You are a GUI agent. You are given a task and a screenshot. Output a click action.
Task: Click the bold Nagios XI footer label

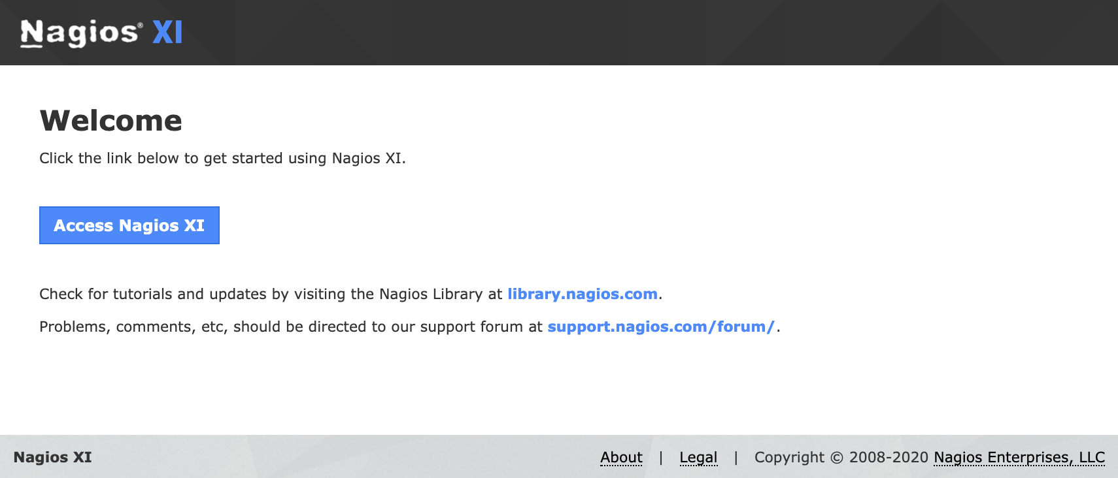(x=52, y=457)
